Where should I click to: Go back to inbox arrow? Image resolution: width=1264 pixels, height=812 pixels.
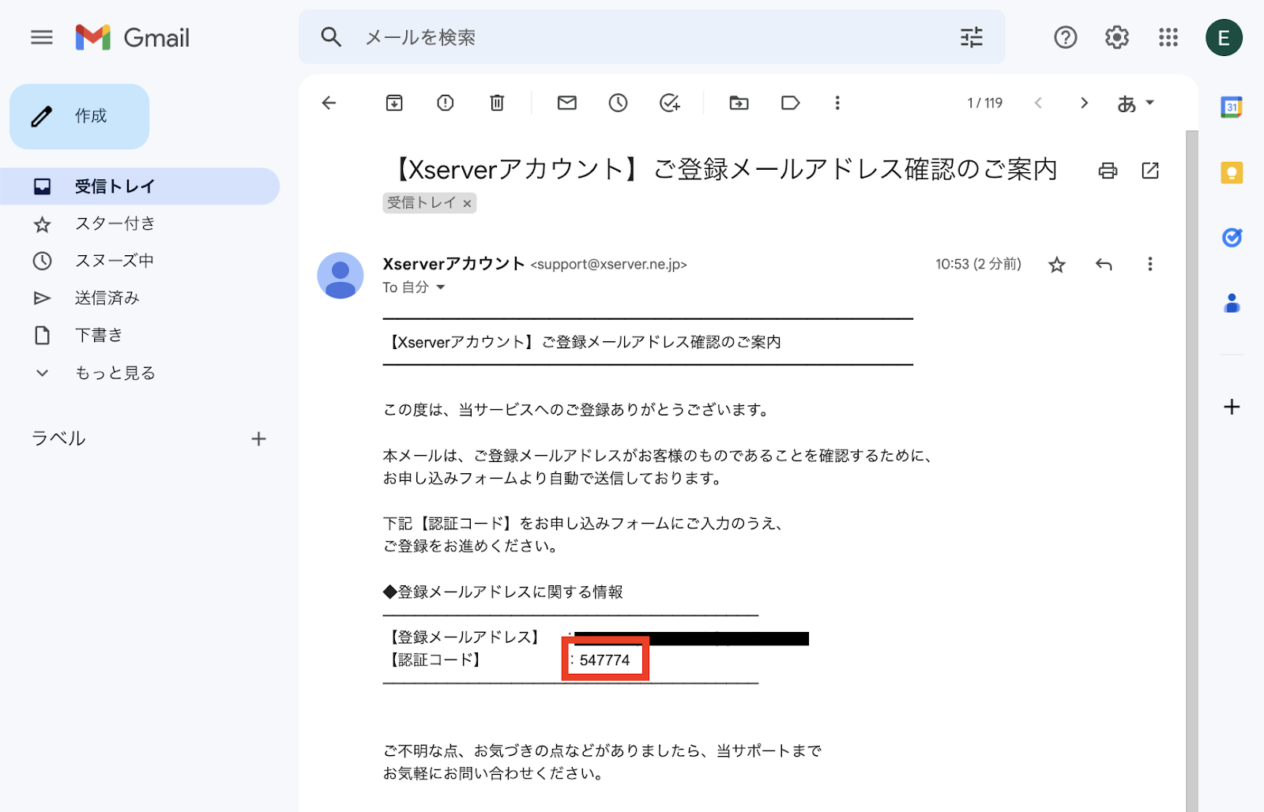(329, 103)
